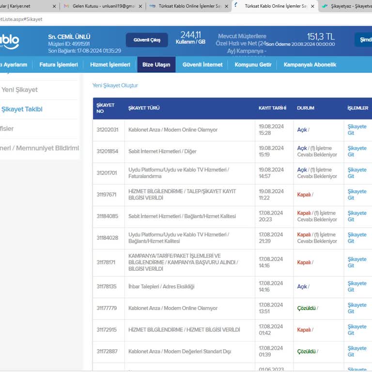Open the Kampanyalı Abonelik menu
This screenshot has height=372, width=372.
point(310,64)
